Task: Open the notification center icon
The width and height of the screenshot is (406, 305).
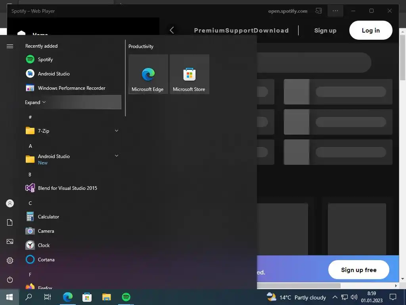Action: pyautogui.click(x=393, y=297)
